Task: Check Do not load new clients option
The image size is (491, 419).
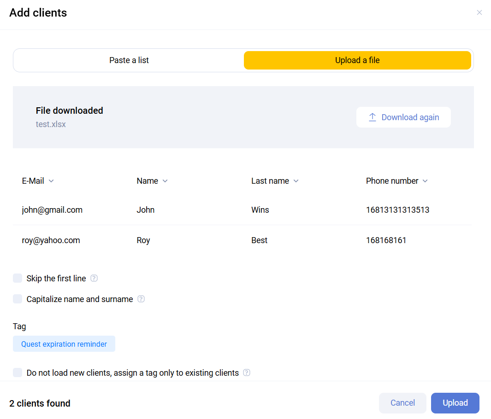Action: click(18, 372)
